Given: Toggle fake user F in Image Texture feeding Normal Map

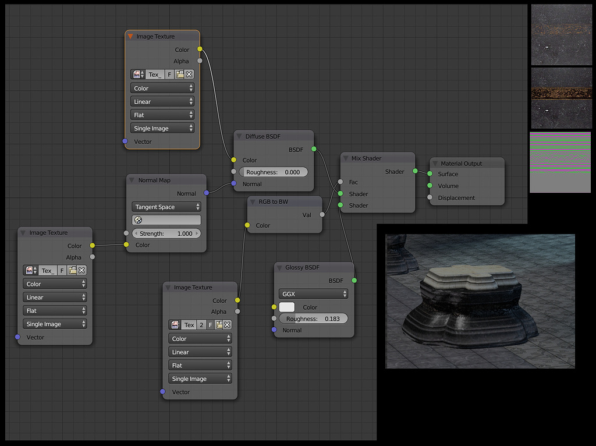Looking at the screenshot, I should [62, 270].
